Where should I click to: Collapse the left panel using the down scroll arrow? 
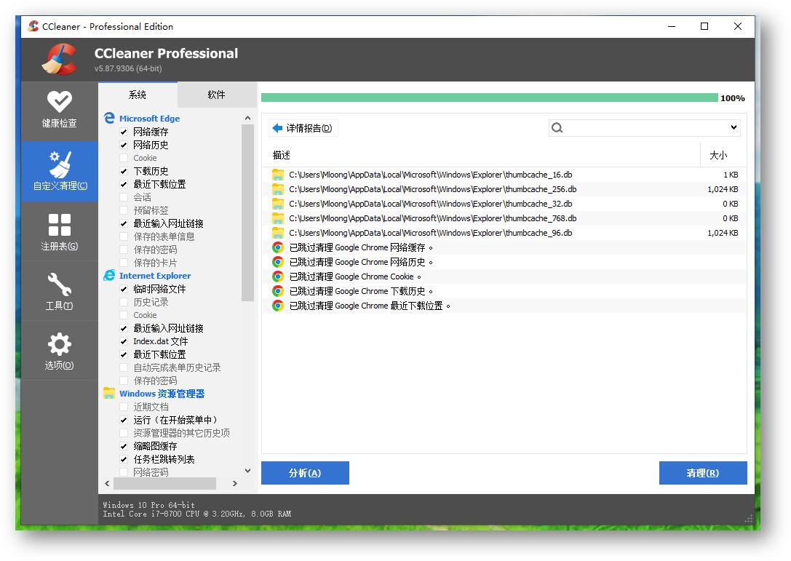247,471
